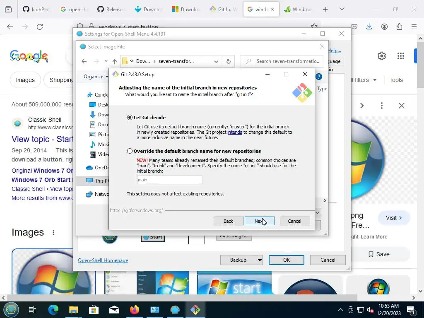Open the Firefox hamburger menu
Image resolution: width=424 pixels, height=318 pixels.
[414, 26]
